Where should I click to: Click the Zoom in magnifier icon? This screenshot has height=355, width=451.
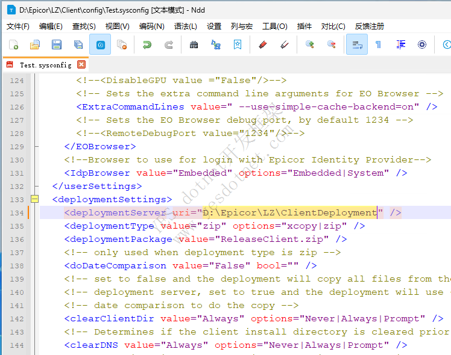pos(309,45)
